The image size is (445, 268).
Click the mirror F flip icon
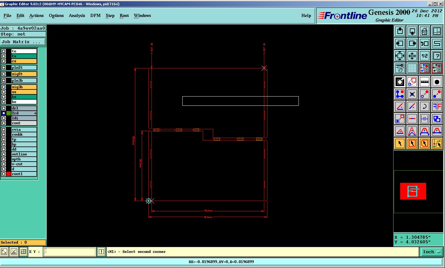(x=437, y=106)
